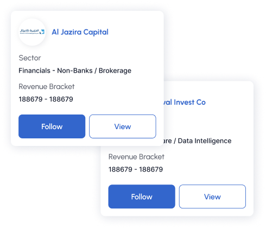The image size is (266, 229).
Task: Click the Non-Banks portion of the sector text
Action: (x=75, y=71)
